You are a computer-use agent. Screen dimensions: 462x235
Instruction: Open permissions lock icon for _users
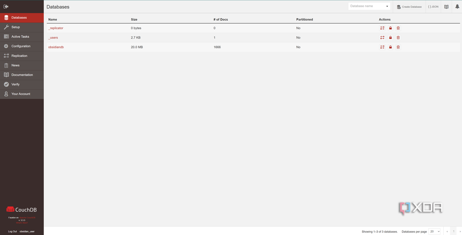[x=391, y=38]
